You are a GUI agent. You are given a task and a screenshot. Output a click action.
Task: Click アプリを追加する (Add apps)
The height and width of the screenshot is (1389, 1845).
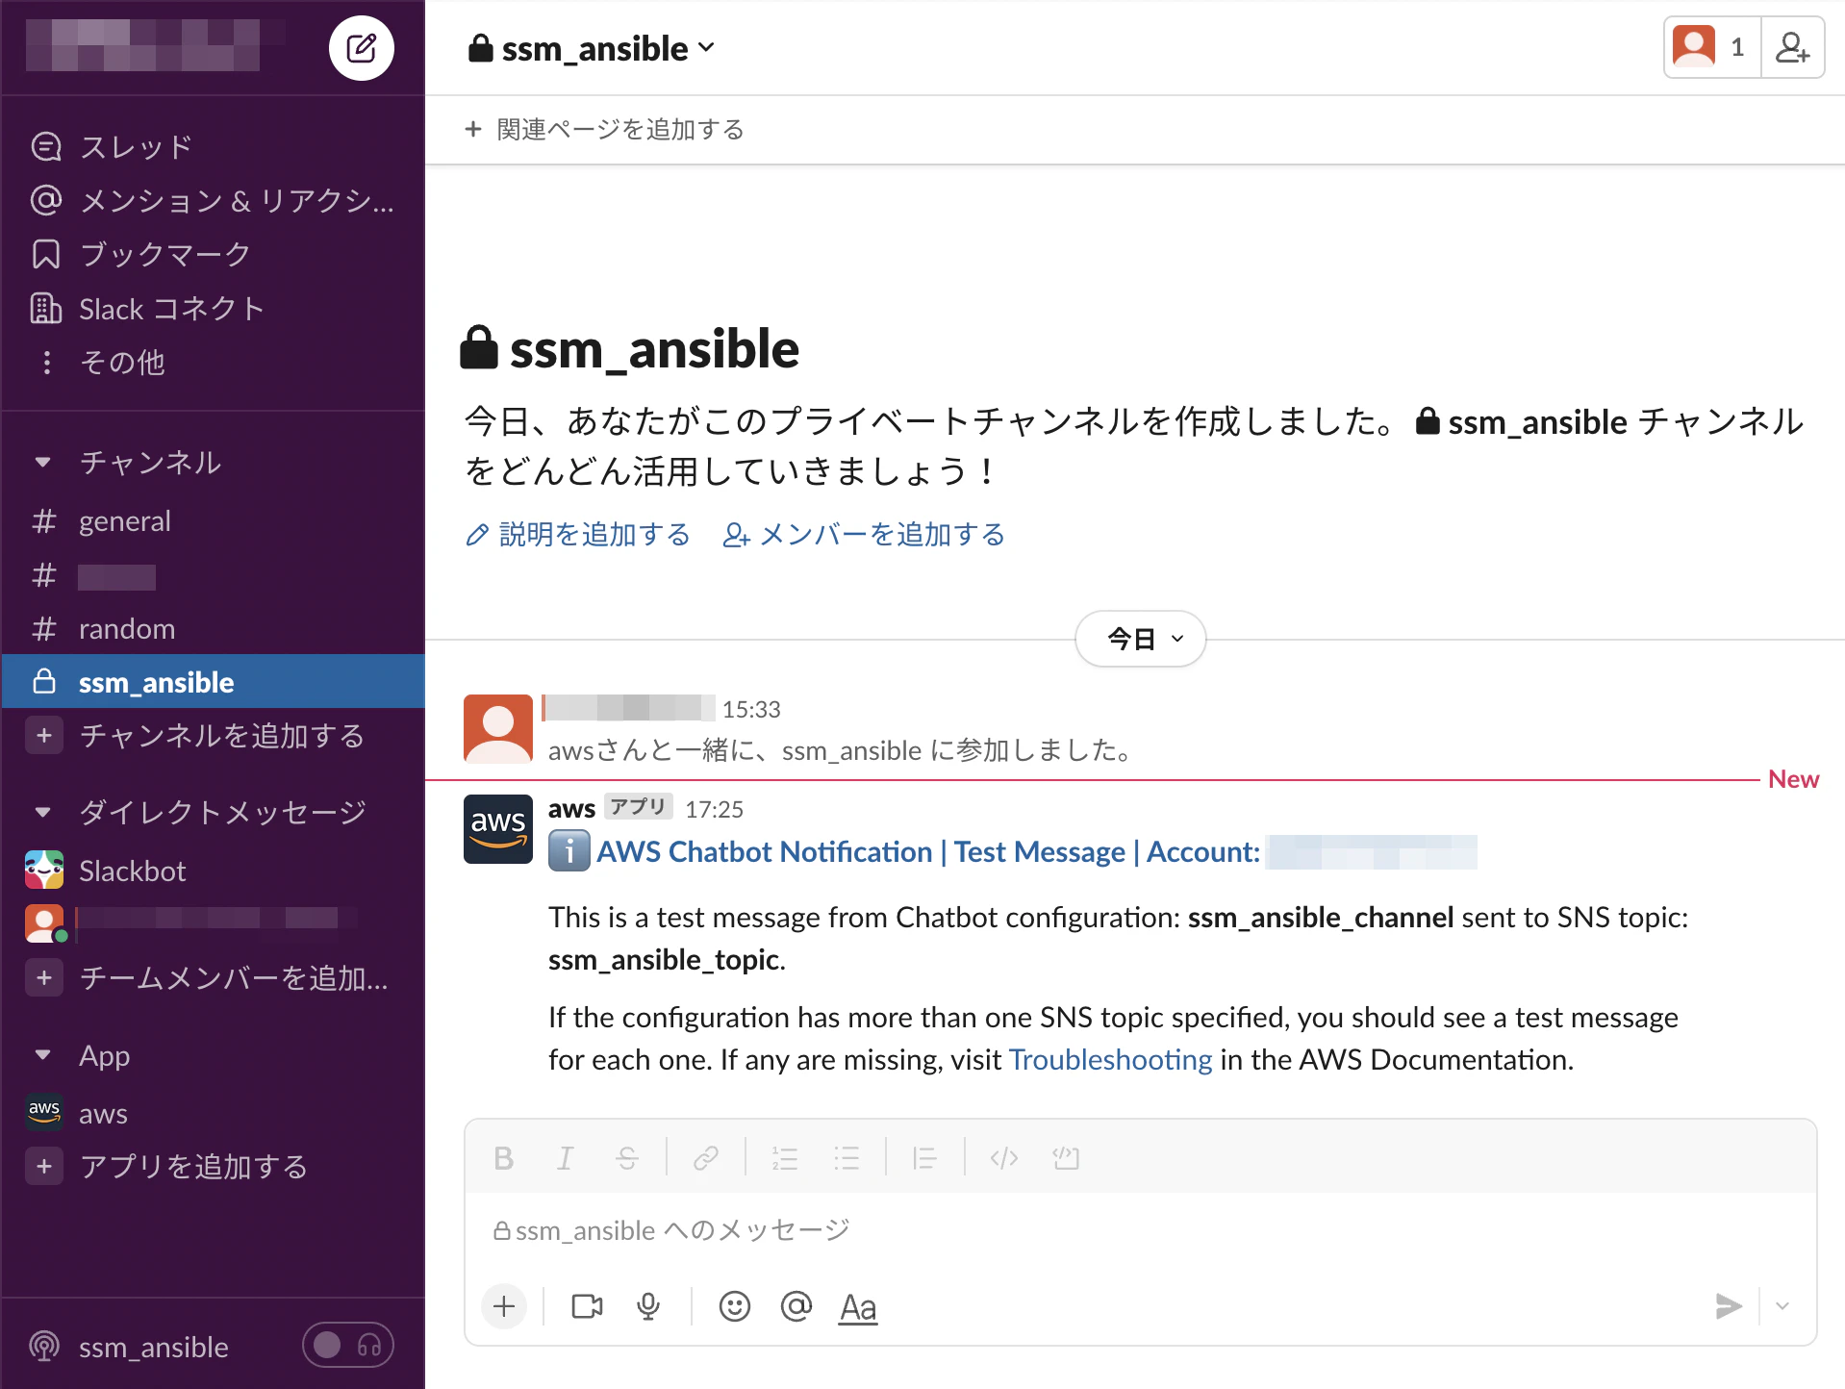(x=213, y=1167)
